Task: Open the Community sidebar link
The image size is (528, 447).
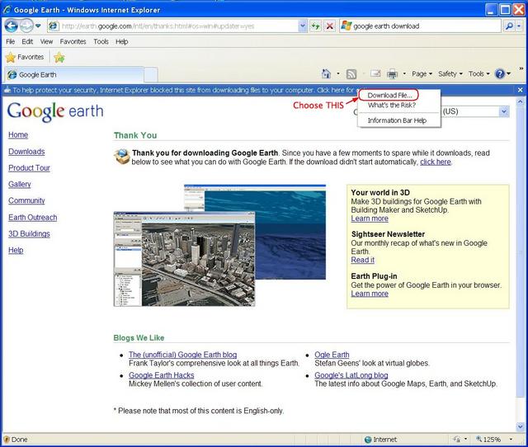Action: pyautogui.click(x=26, y=200)
